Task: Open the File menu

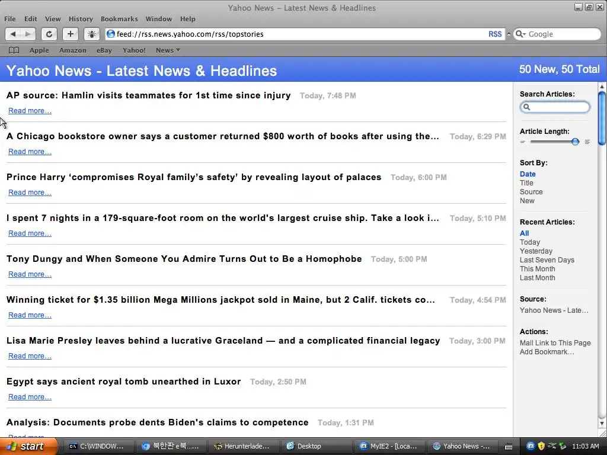Action: tap(9, 19)
